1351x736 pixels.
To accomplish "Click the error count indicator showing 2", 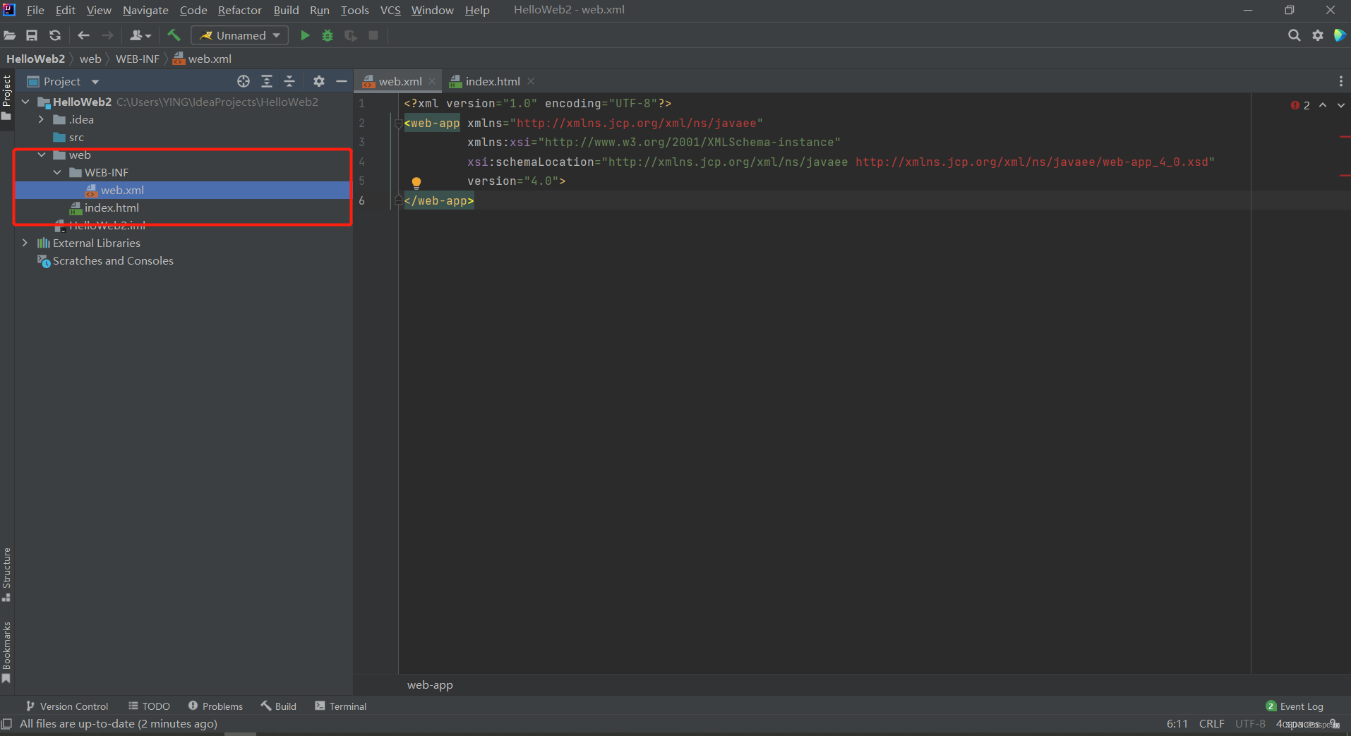I will pyautogui.click(x=1300, y=105).
